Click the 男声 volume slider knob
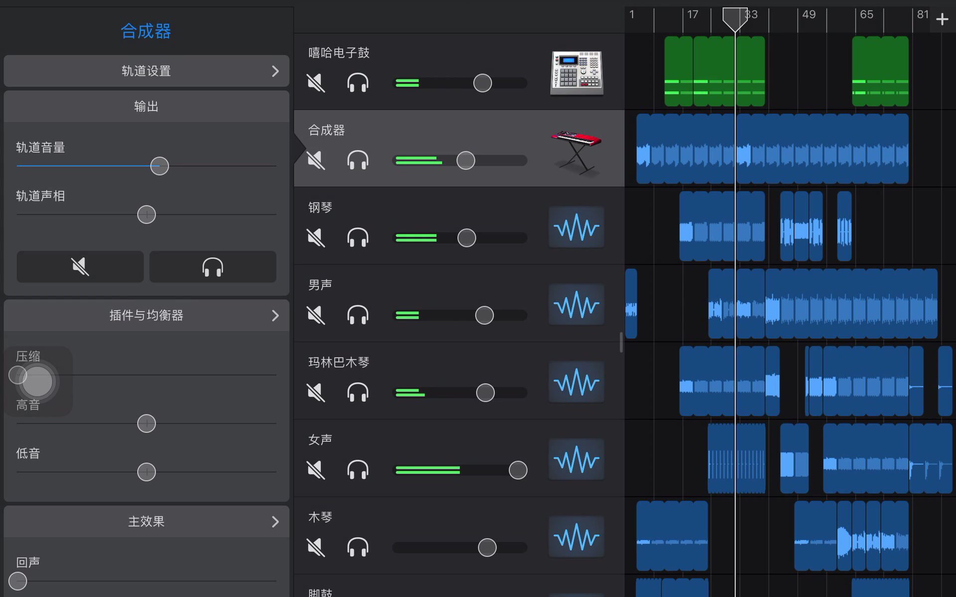The image size is (956, 597). click(x=484, y=315)
